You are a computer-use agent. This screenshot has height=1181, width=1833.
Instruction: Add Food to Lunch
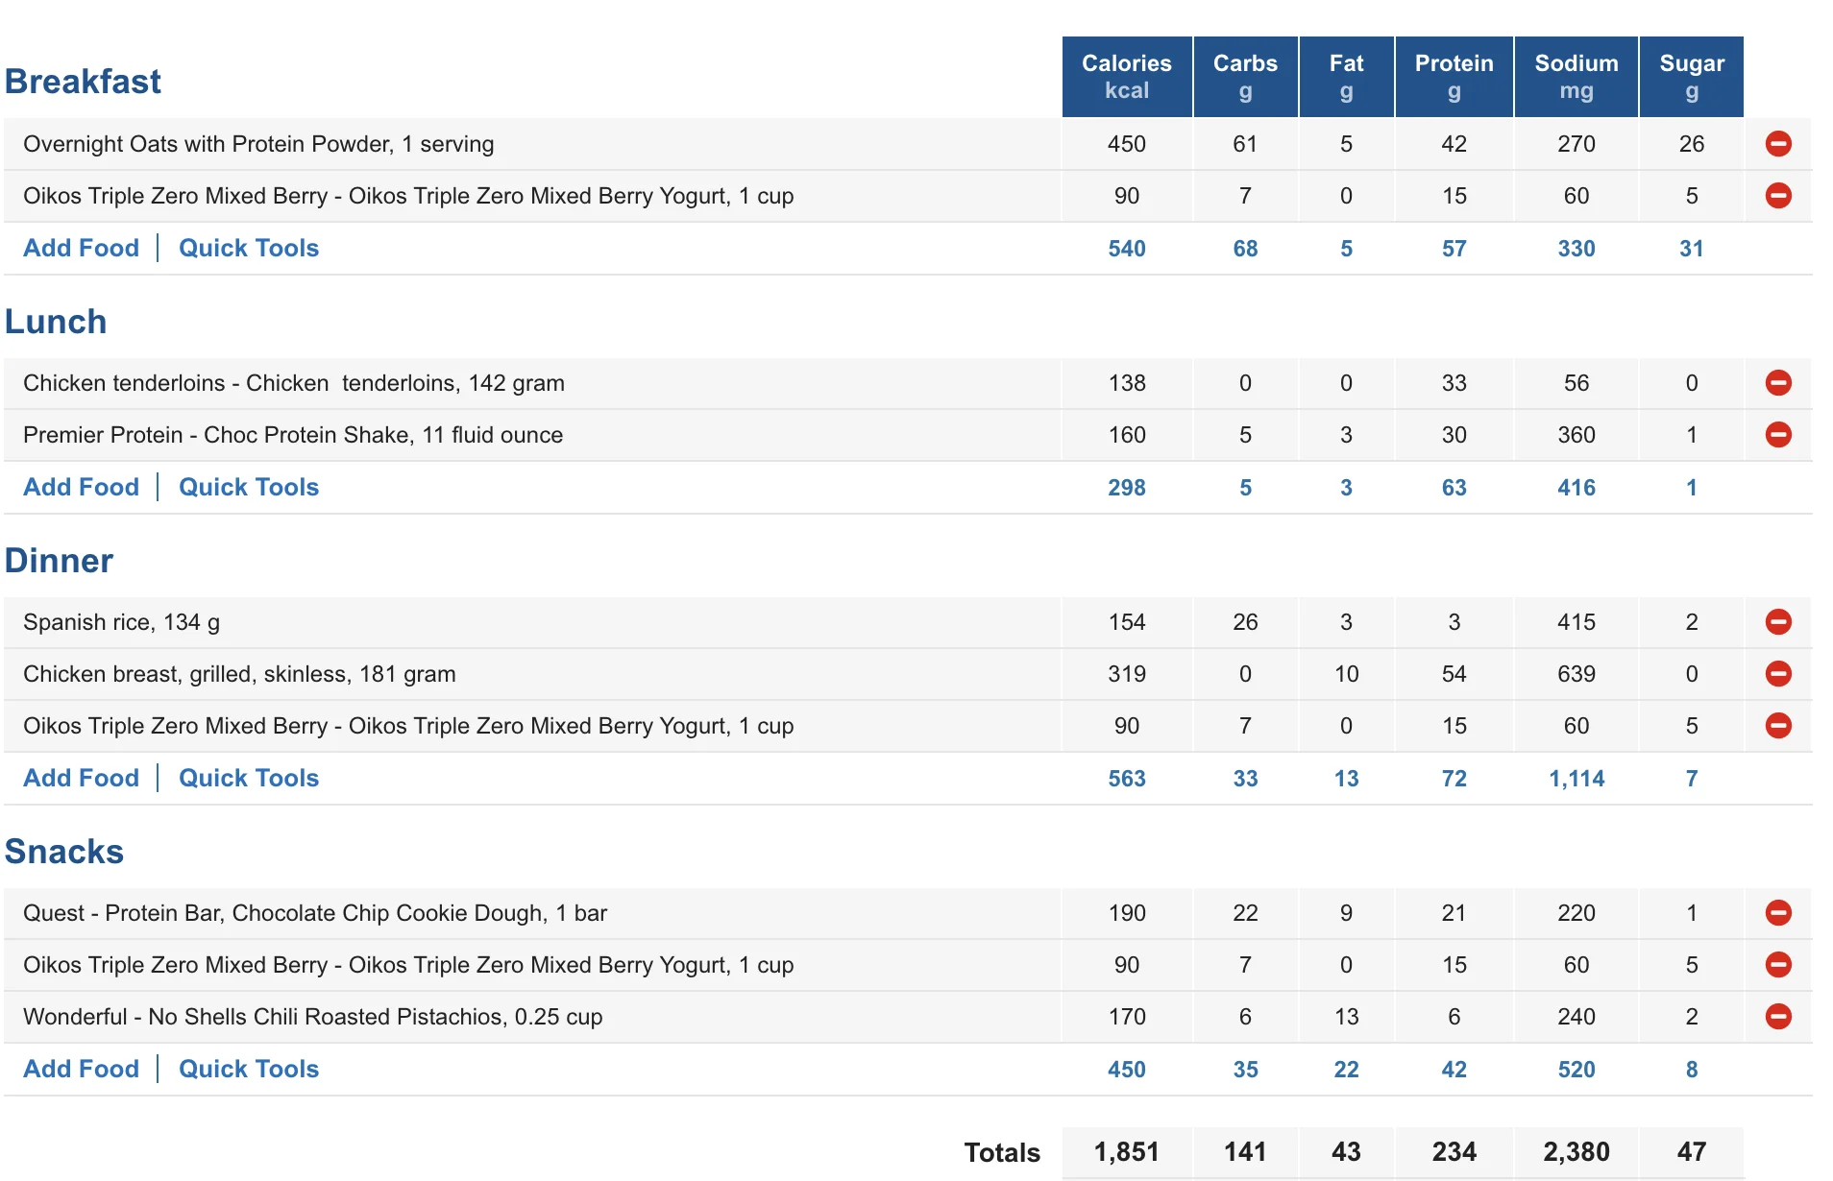tap(82, 487)
